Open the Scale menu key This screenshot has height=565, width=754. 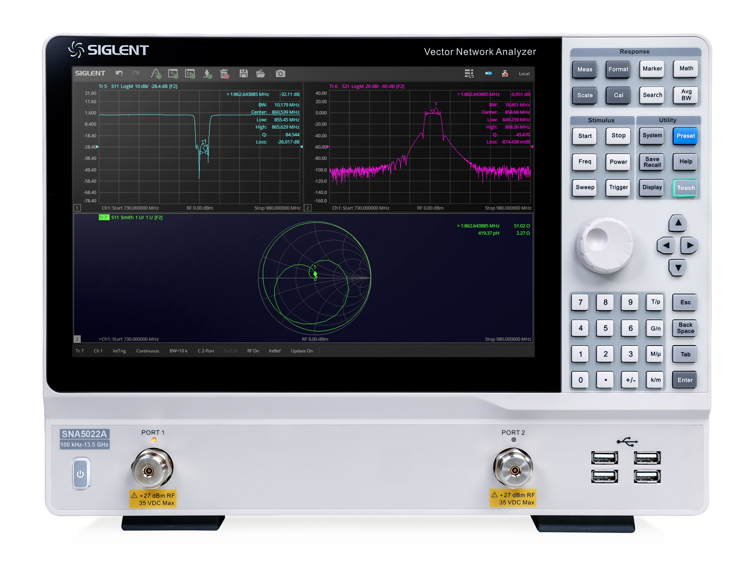coord(585,96)
